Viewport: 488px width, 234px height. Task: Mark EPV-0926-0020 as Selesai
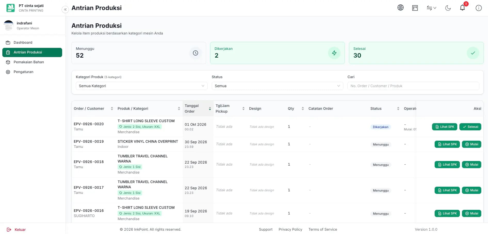[470, 127]
